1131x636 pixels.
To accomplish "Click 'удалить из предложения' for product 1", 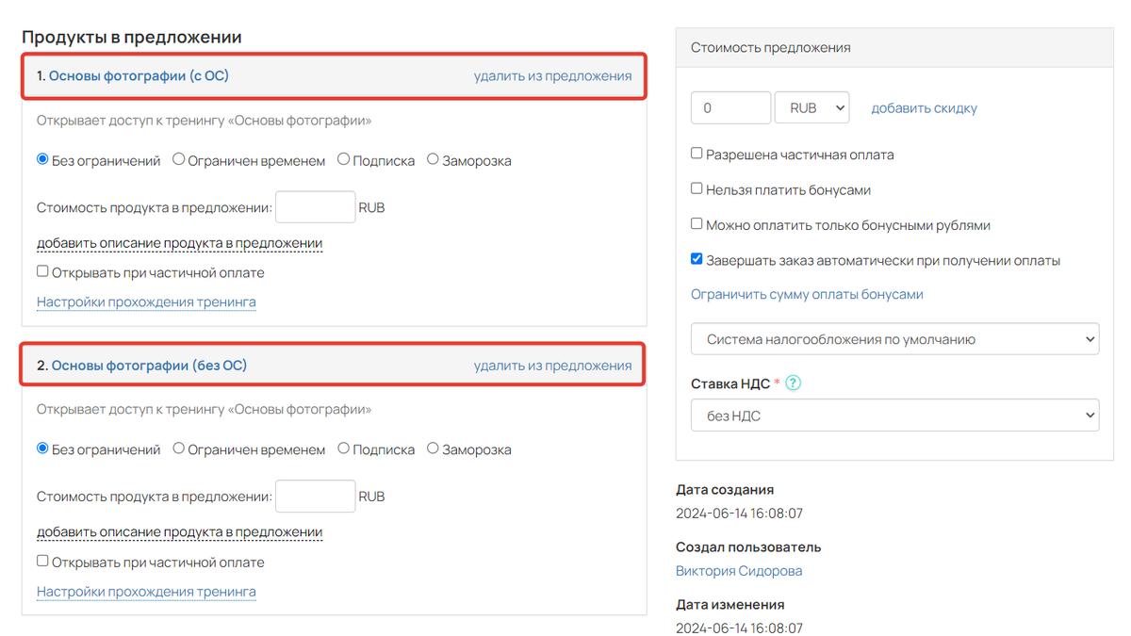I will pos(552,75).
